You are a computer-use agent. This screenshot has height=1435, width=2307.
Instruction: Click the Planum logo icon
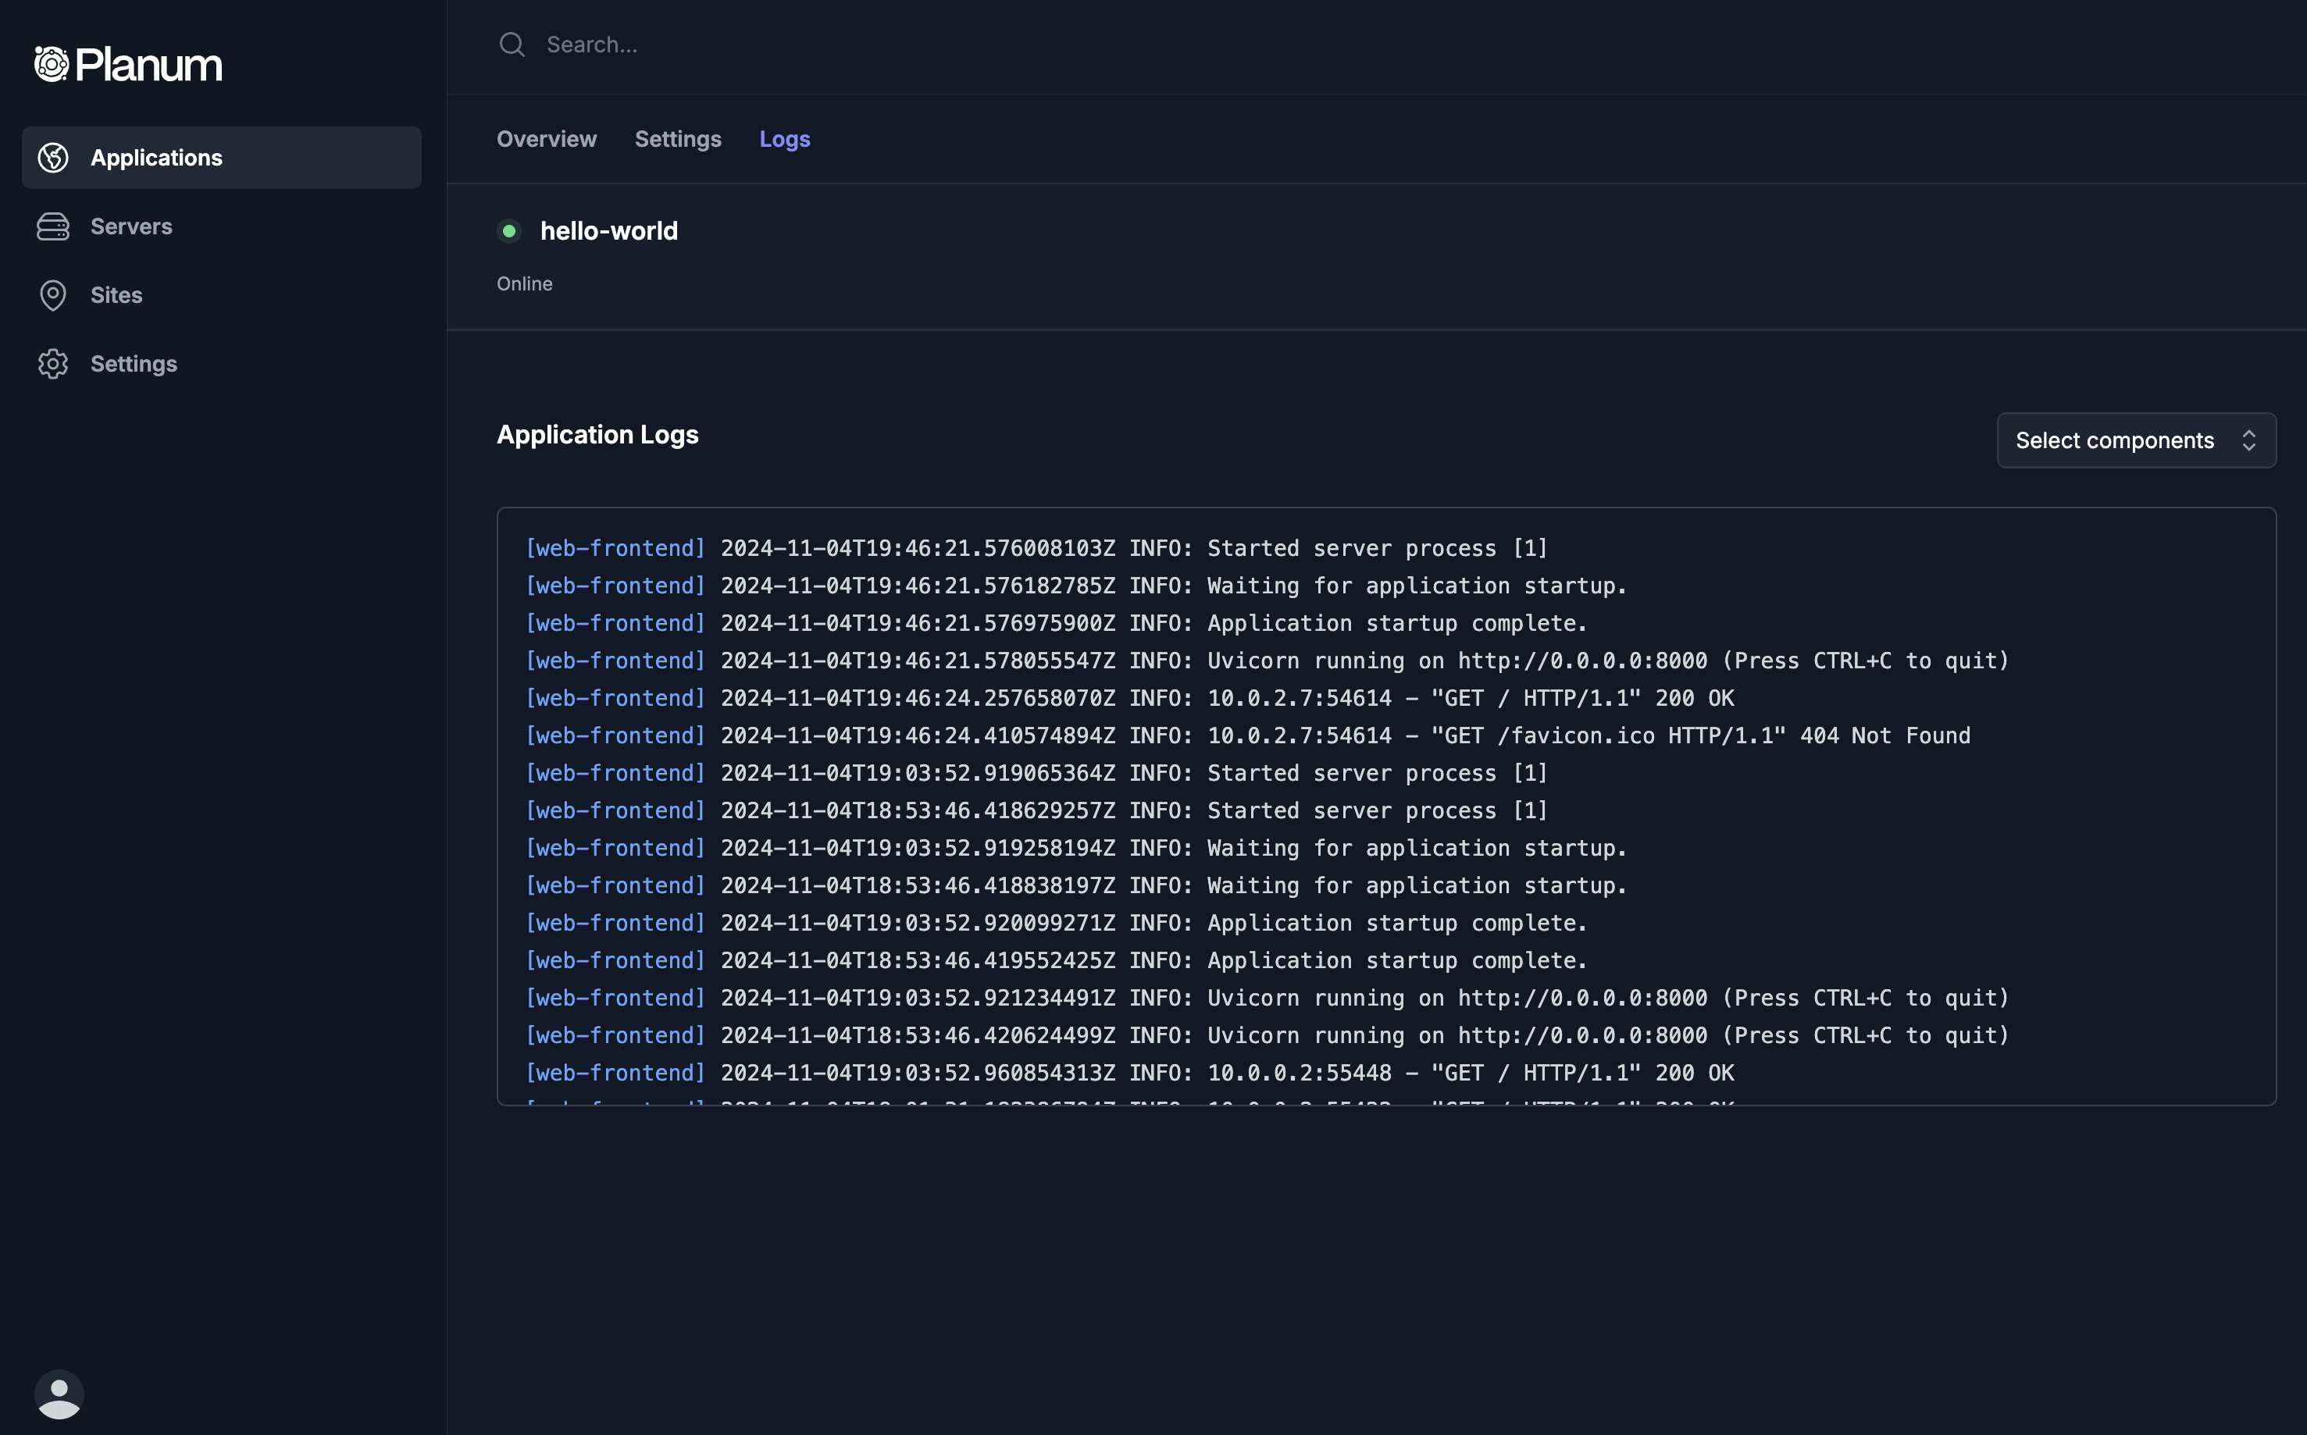(52, 63)
